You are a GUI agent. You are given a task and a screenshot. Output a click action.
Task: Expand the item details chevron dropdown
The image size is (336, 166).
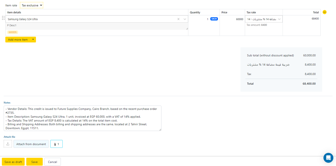[x=185, y=19]
